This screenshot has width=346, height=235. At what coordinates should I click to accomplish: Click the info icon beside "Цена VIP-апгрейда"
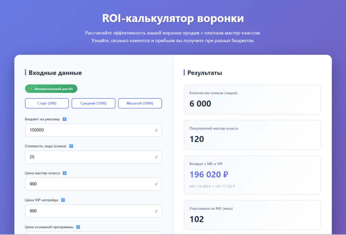click(63, 200)
